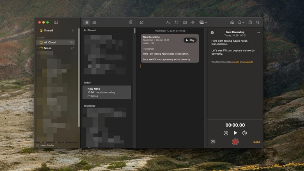Toggle the sidebar visibility icon

point(56,22)
